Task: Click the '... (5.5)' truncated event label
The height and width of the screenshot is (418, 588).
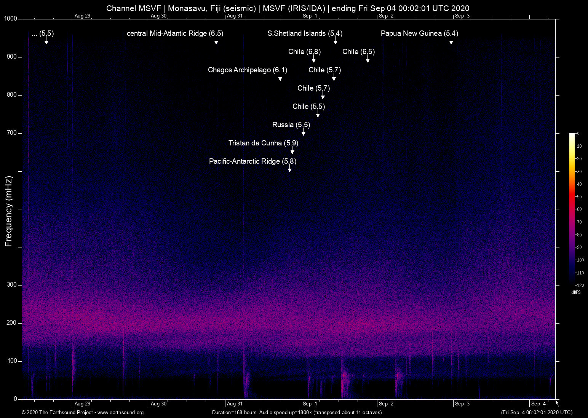Action: (43, 34)
